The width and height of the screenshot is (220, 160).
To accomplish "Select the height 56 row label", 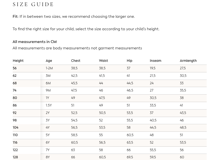I will 15,68.
